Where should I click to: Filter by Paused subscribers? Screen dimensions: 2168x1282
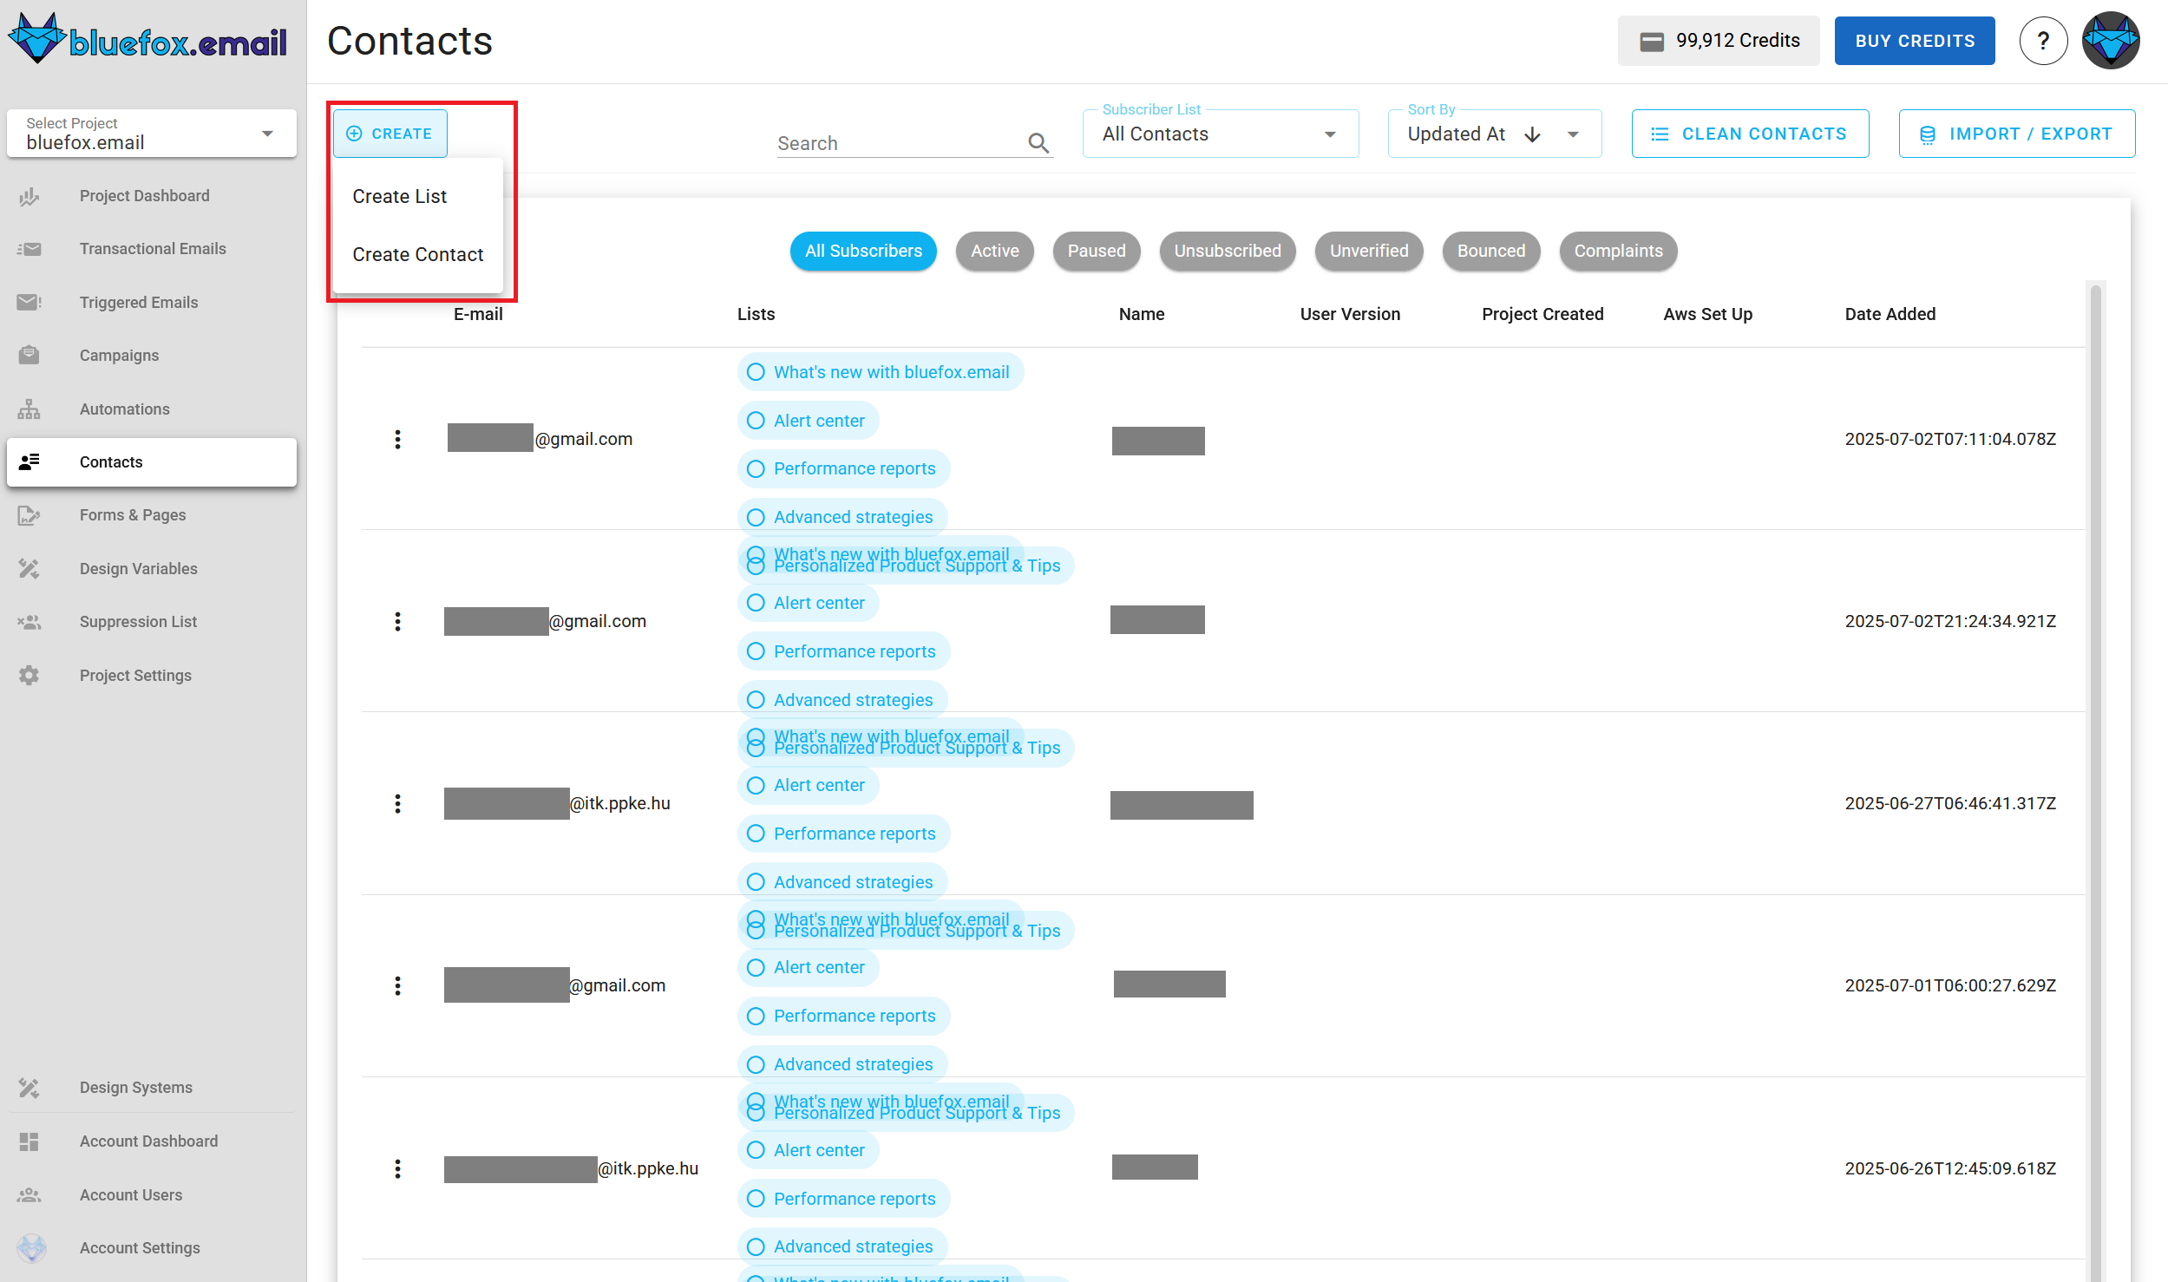1097,251
